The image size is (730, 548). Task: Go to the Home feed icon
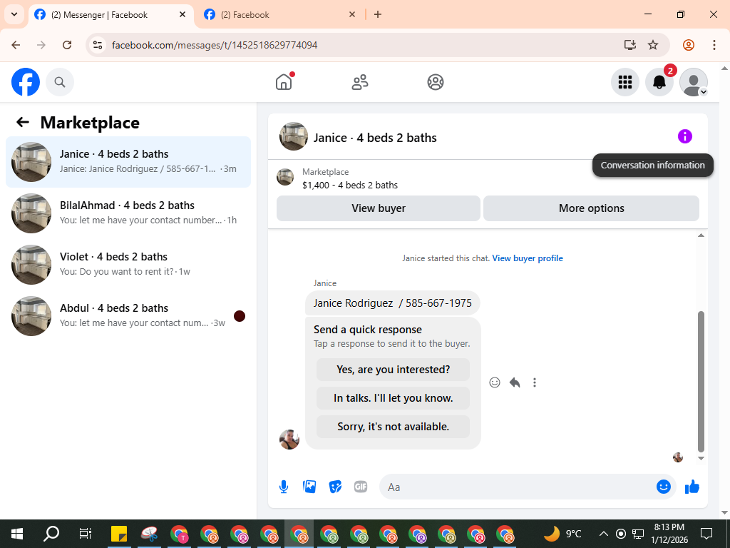pos(284,82)
